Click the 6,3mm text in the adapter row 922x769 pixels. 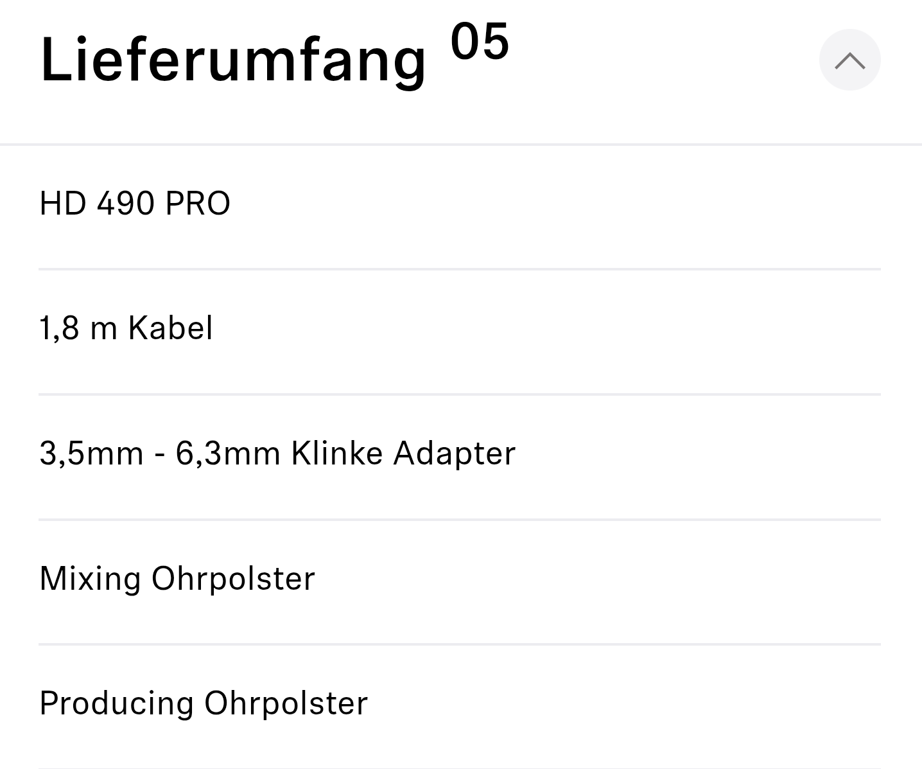point(228,454)
